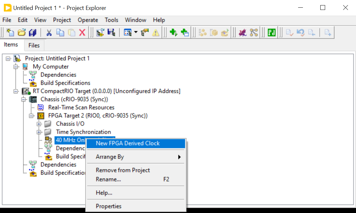Click the undo arrow toolbar icon
The width and height of the screenshot is (356, 213).
click(x=300, y=32)
